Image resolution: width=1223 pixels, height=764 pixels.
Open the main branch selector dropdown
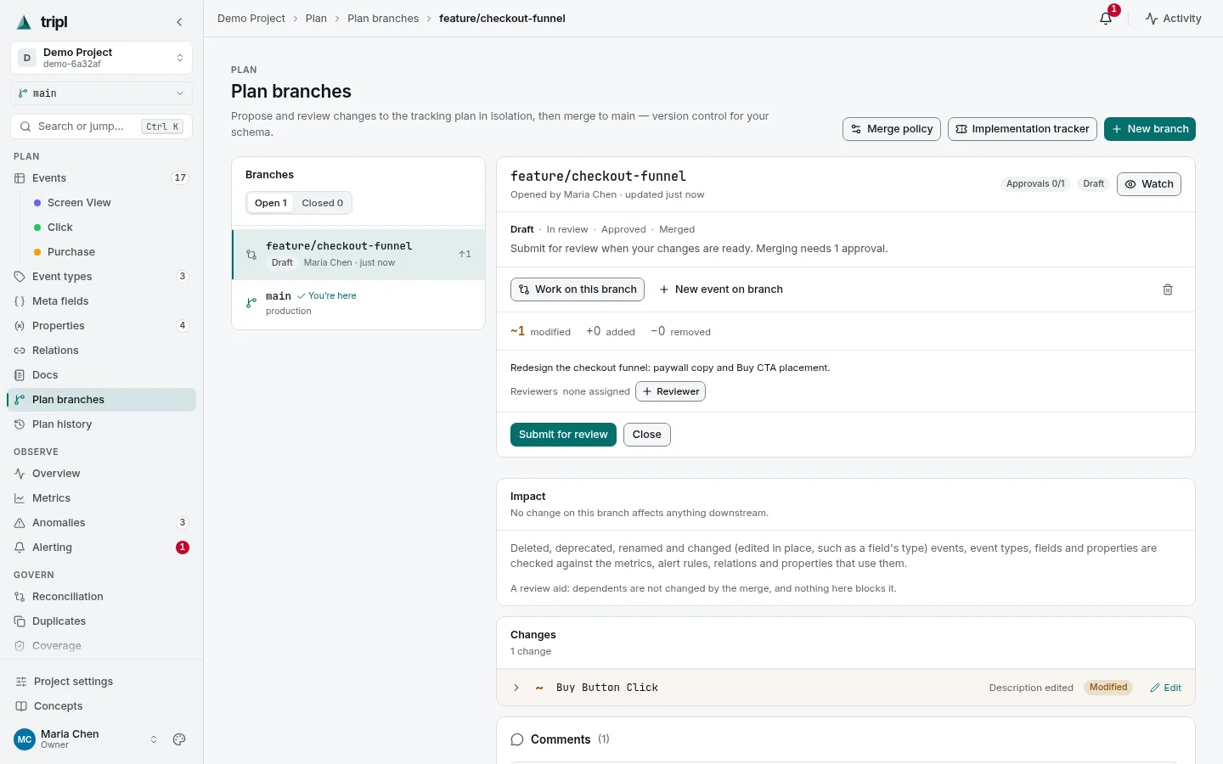(x=101, y=93)
